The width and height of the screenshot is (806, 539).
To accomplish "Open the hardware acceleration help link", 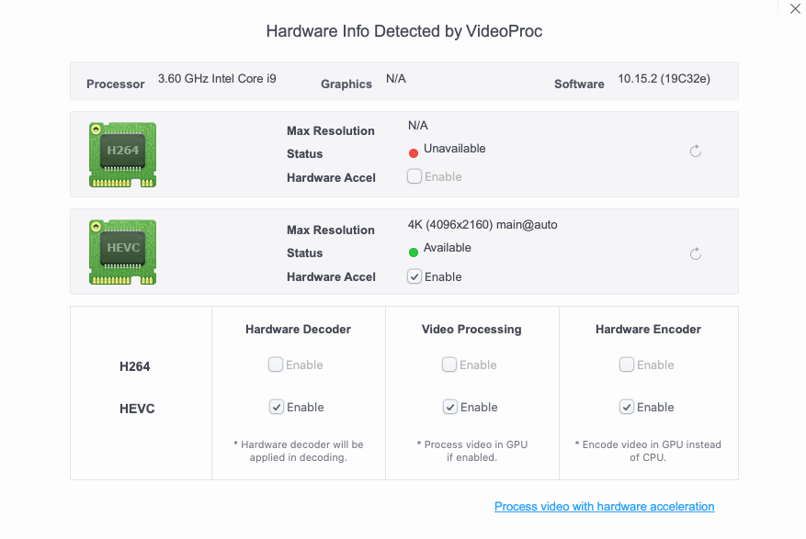I will point(604,506).
